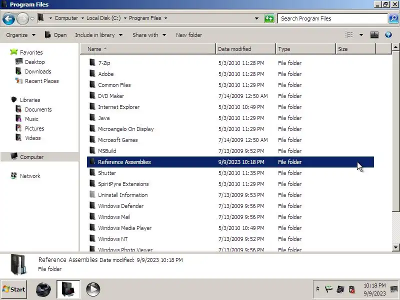Click the red shield tray icon
This screenshot has height=300, width=400.
(x=352, y=289)
